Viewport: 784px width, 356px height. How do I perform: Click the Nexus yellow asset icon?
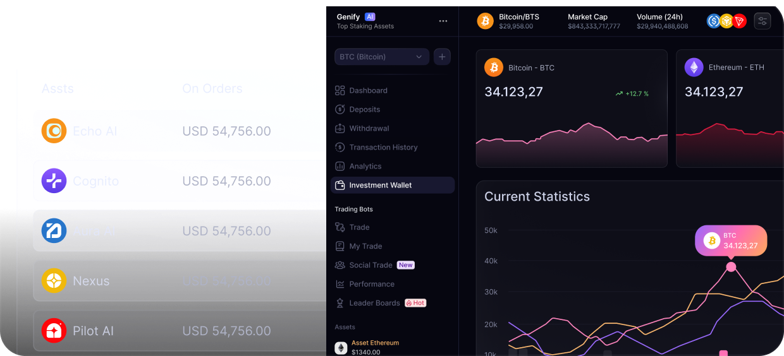point(54,281)
